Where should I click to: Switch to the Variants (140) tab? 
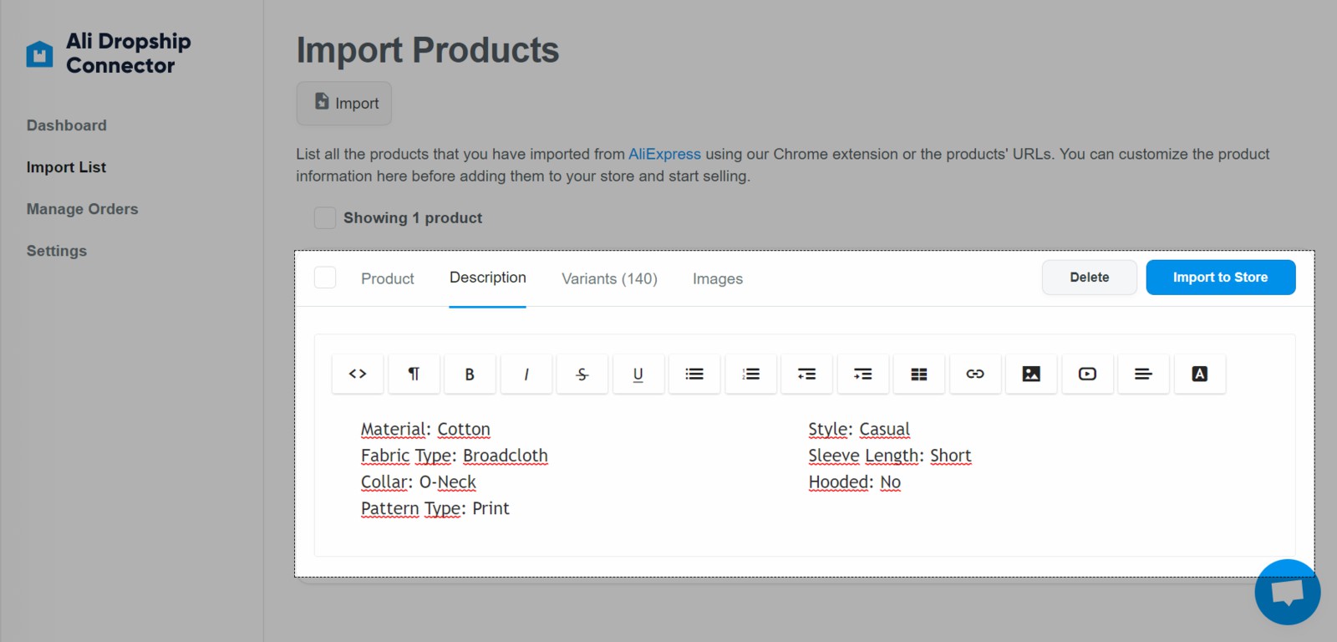coord(609,278)
